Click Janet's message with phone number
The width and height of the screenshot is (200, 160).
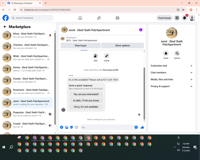click(93, 80)
